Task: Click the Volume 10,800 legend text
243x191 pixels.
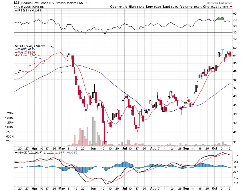Action: coord(27,55)
